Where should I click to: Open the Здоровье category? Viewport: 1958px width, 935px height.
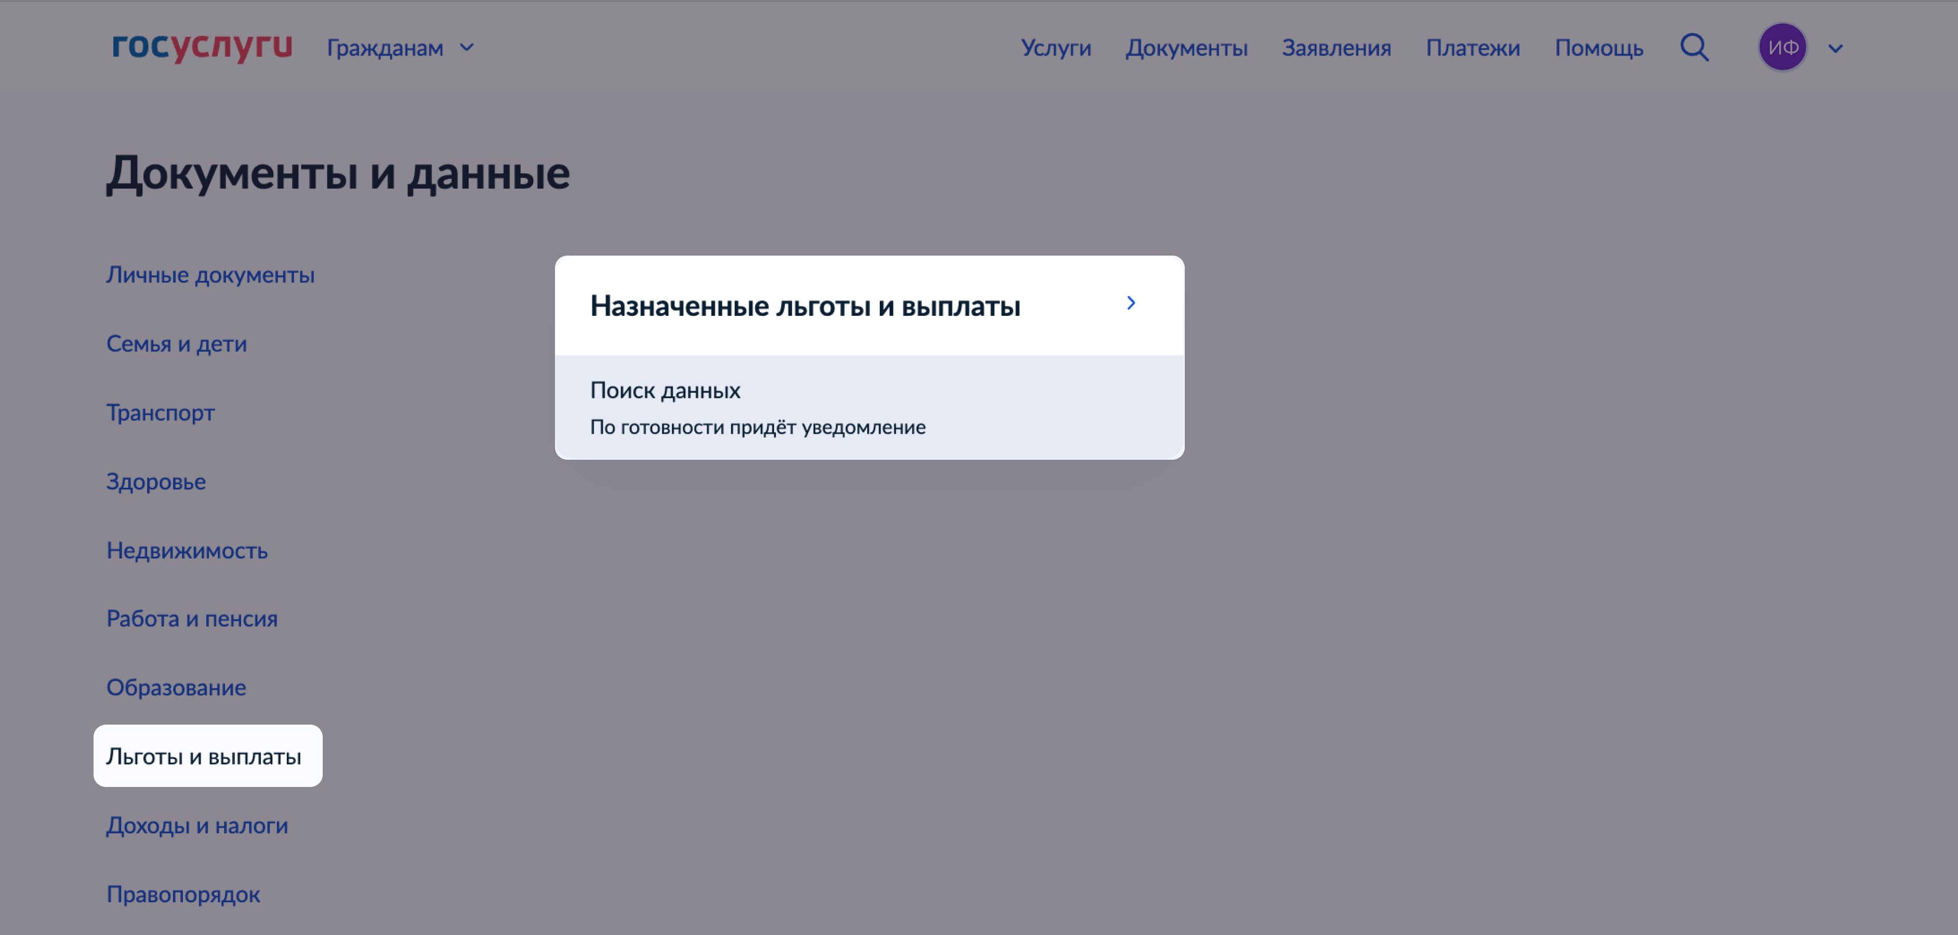pyautogui.click(x=156, y=482)
